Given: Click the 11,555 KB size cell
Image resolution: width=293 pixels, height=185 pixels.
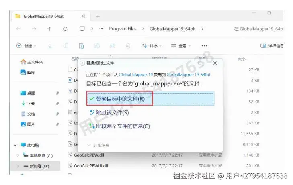Looking at the screenshot, I should (250, 134).
